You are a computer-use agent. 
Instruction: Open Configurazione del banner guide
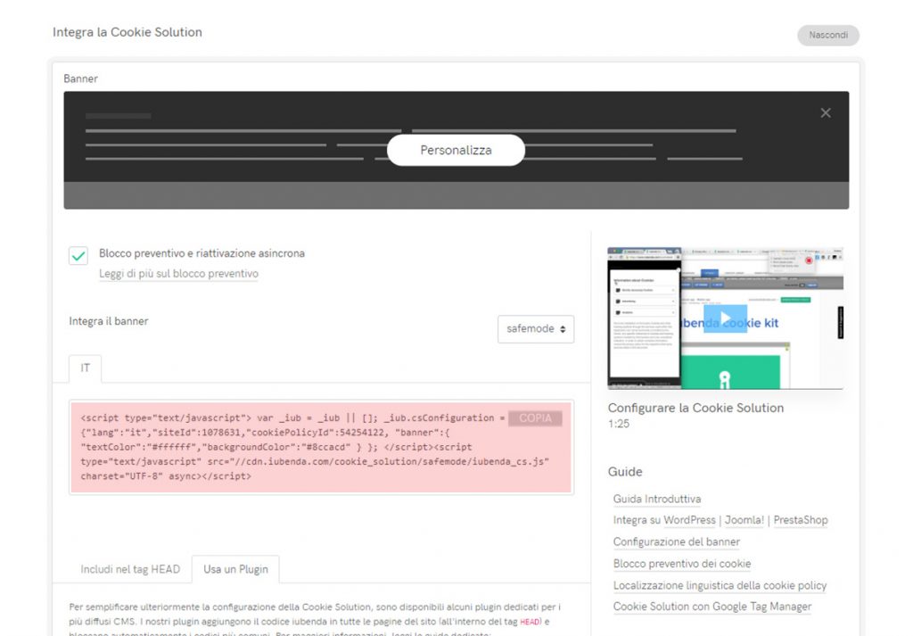point(677,541)
